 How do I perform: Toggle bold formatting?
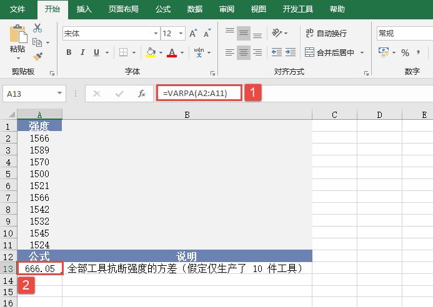tap(69, 52)
